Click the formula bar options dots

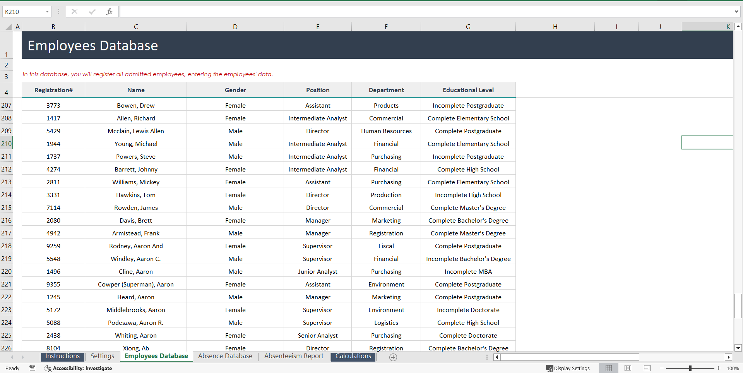click(58, 12)
